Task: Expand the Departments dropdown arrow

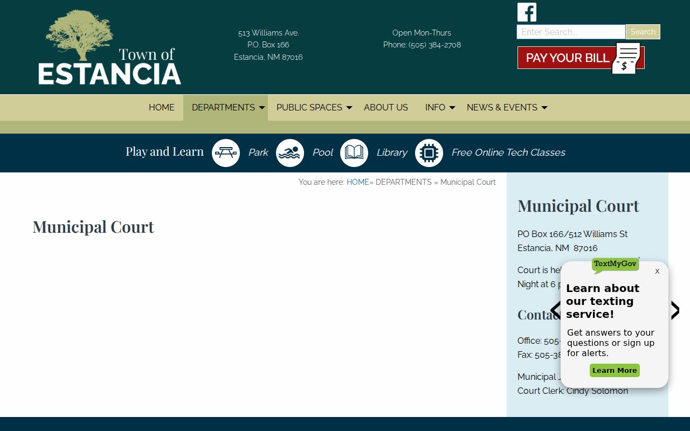Action: (262, 108)
